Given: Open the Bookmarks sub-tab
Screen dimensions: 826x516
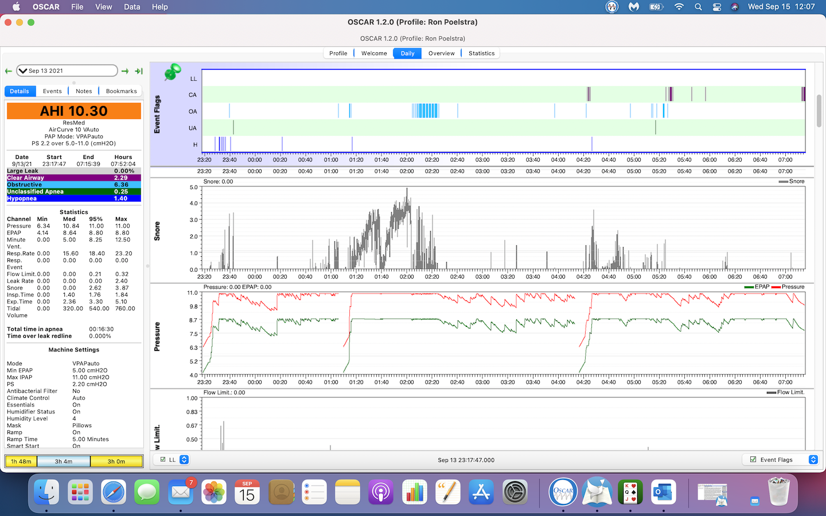Looking at the screenshot, I should click(x=122, y=91).
